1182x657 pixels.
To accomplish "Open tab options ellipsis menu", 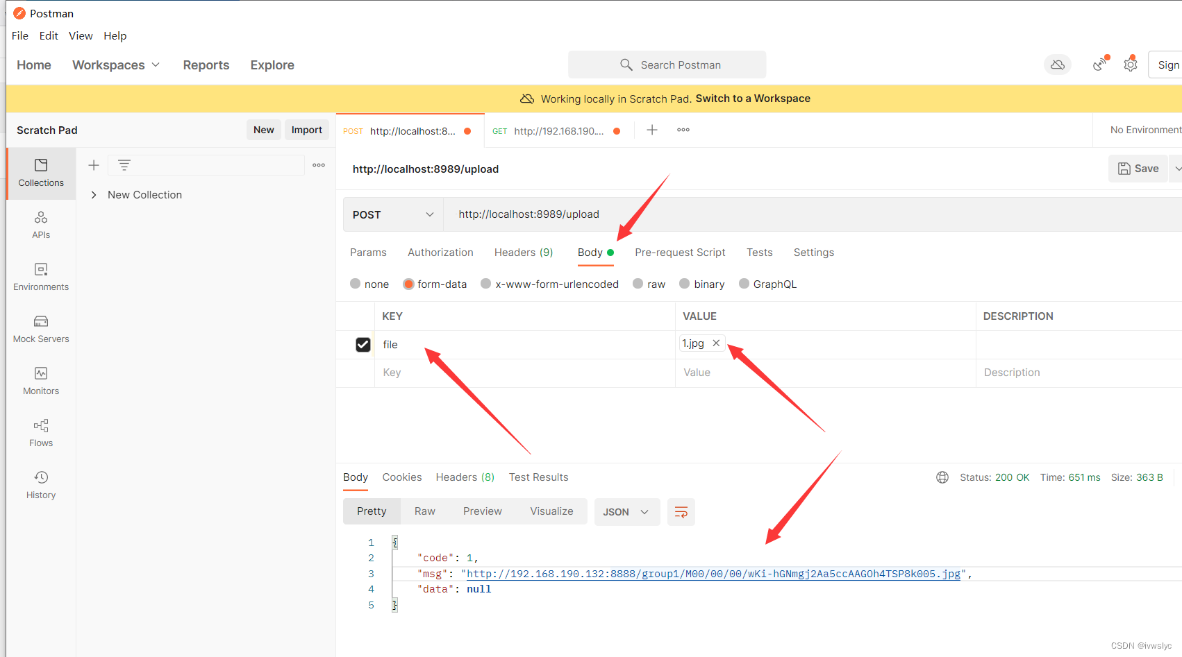I will [x=683, y=130].
